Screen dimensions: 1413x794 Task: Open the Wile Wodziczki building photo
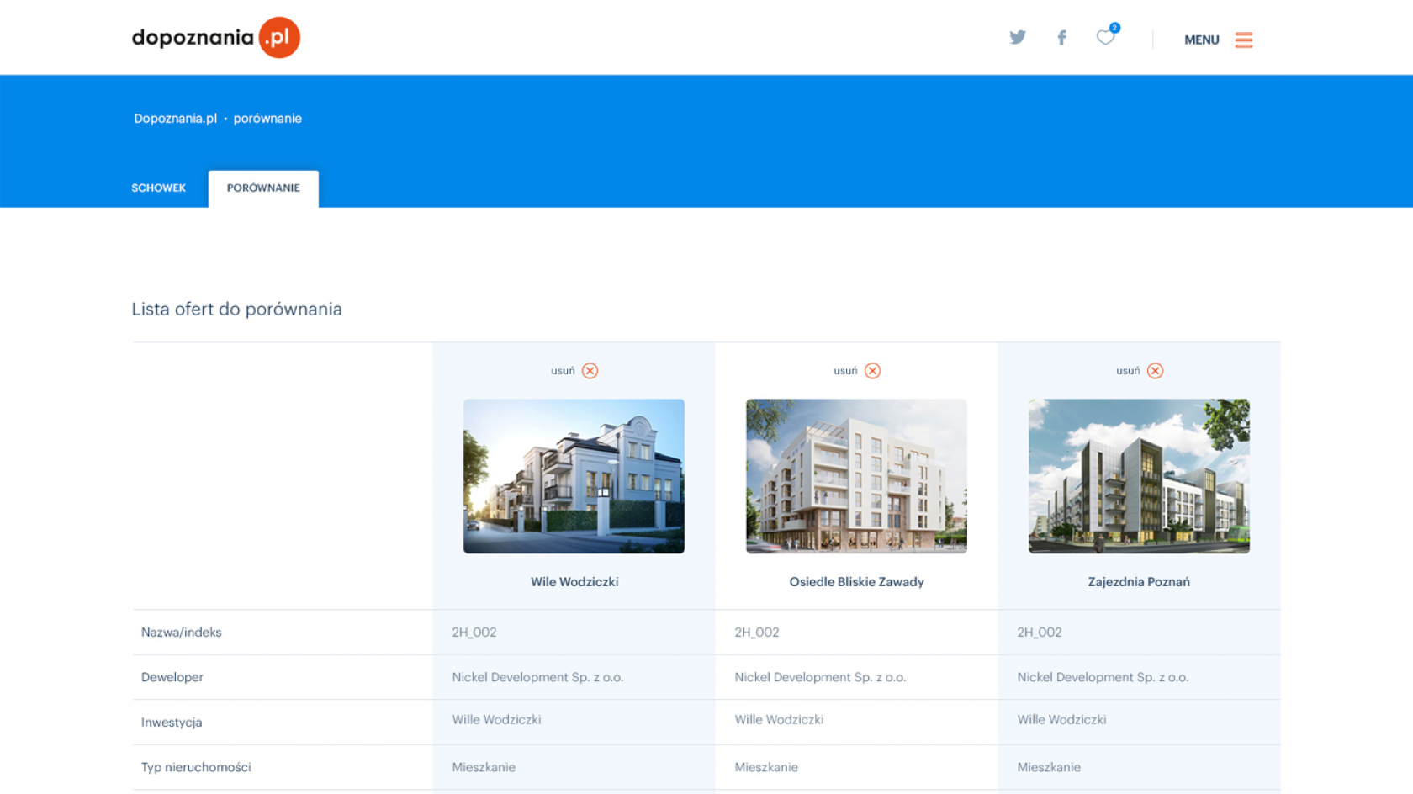pos(574,476)
